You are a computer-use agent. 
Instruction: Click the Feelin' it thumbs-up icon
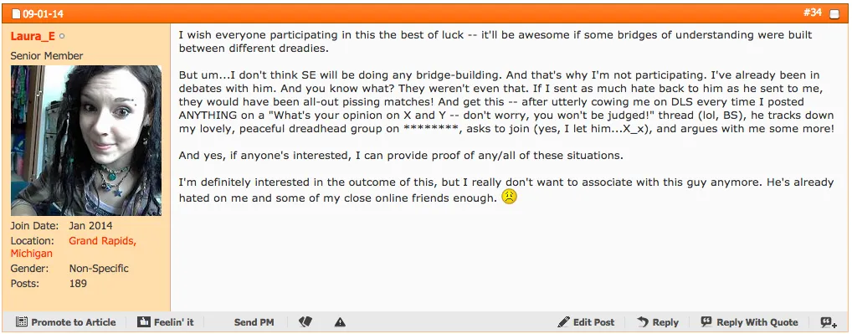point(143,322)
